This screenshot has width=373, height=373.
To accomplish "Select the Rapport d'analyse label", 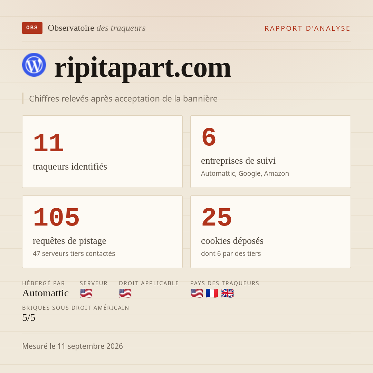I will [x=308, y=28].
